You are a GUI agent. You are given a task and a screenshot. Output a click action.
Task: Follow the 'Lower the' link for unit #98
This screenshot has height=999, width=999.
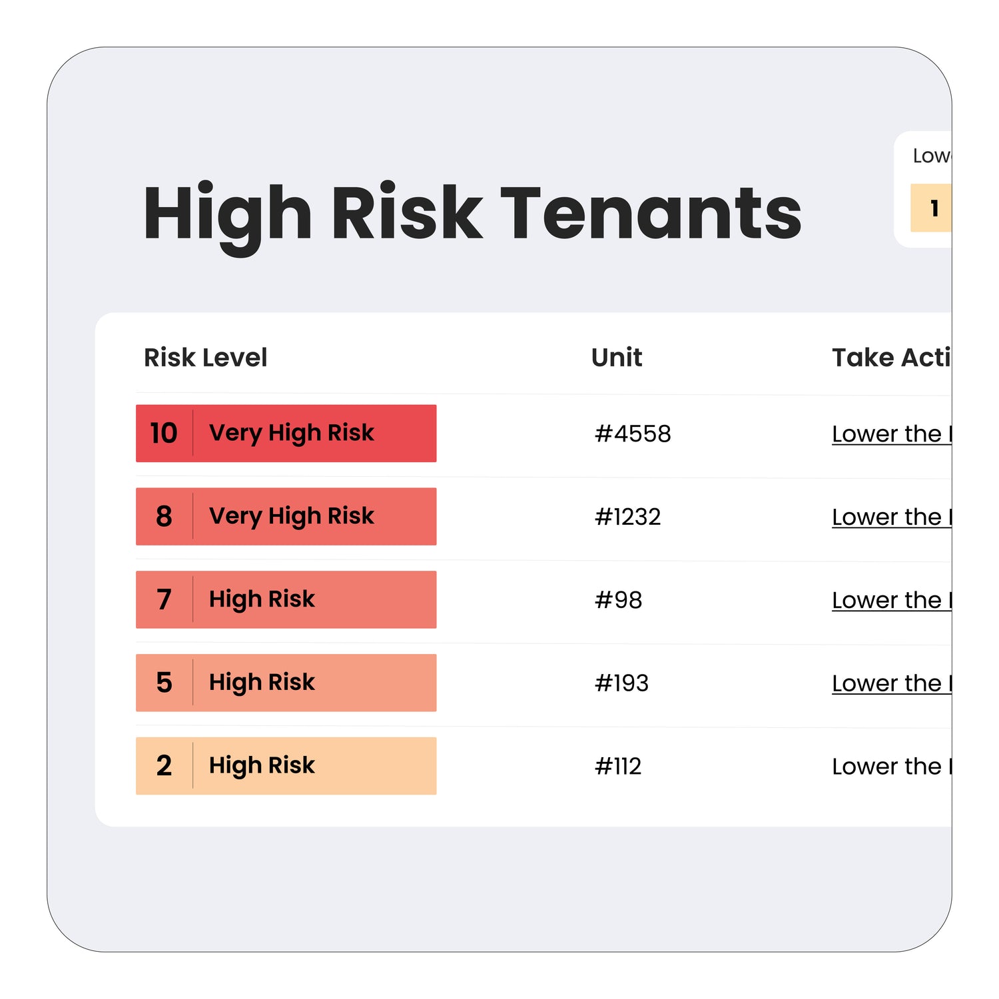point(891,601)
